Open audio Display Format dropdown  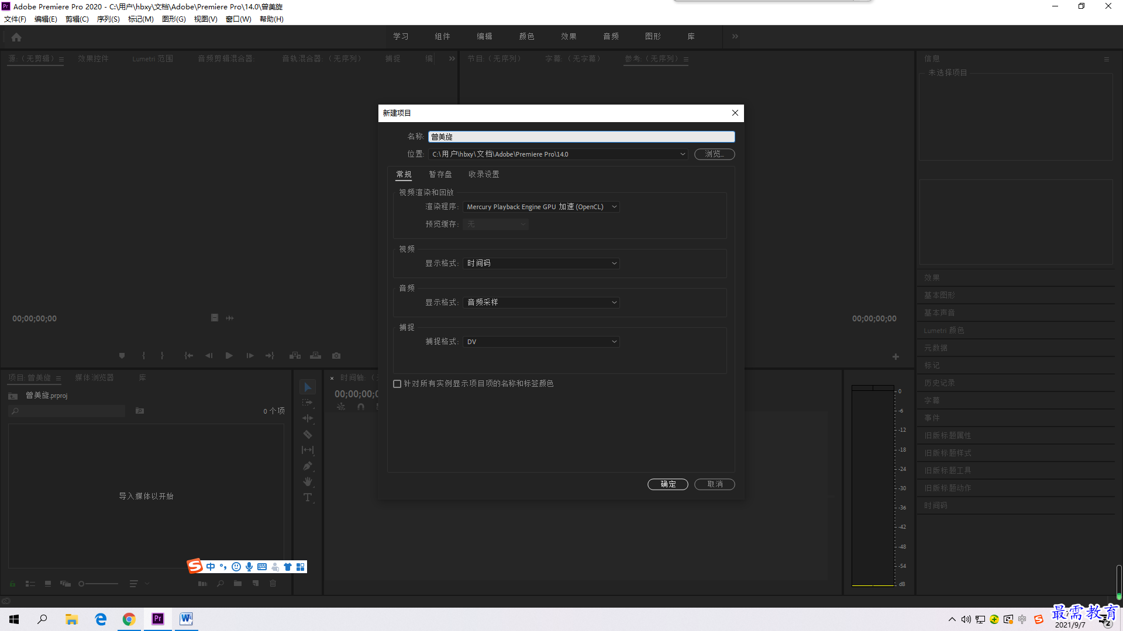click(x=541, y=303)
